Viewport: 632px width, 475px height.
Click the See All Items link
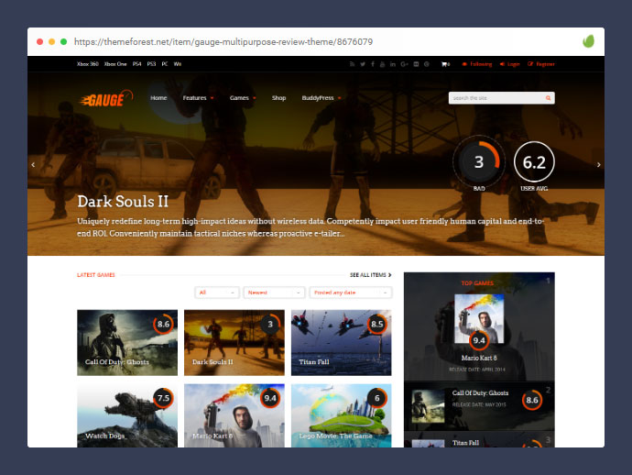(370, 275)
